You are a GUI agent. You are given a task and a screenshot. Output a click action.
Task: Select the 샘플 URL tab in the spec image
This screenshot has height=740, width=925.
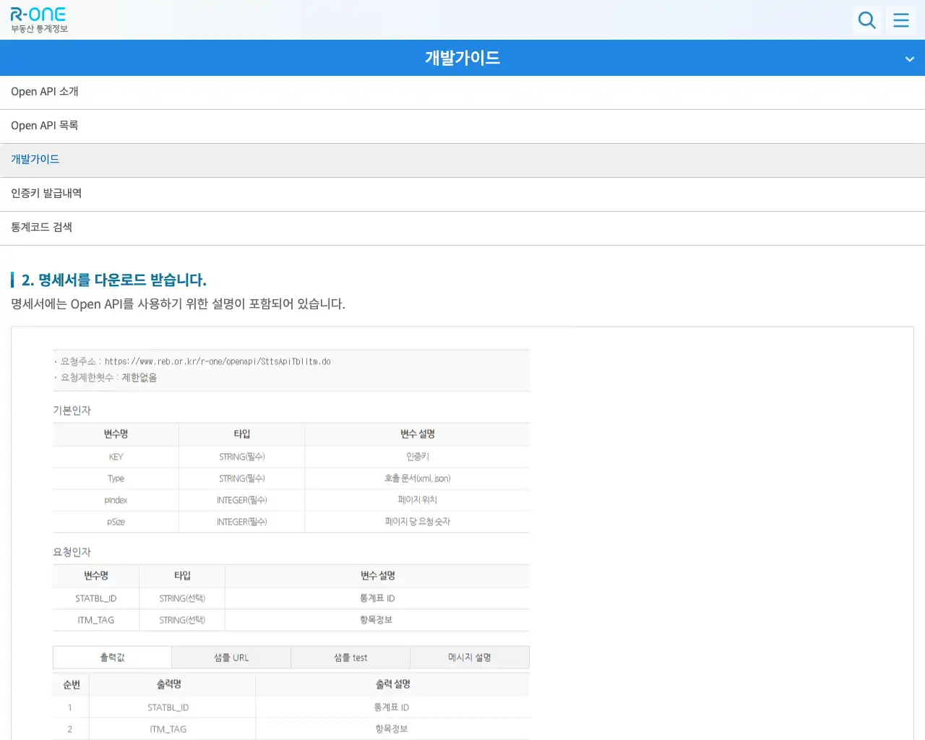(x=231, y=658)
